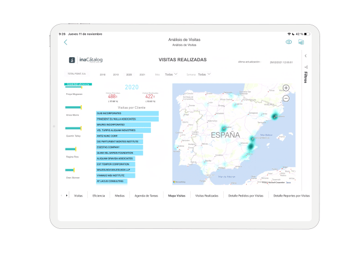Click the eye view icon in the header
The width and height of the screenshot is (361, 259).
click(289, 42)
